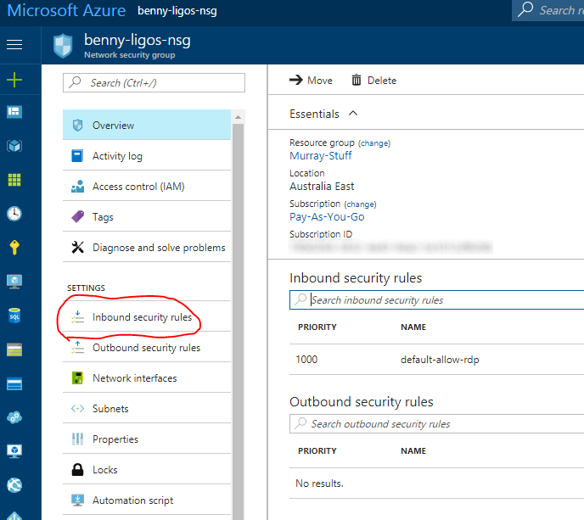The height and width of the screenshot is (520, 584).
Task: Click the Pay-As-You-Go subscription link
Action: tap(327, 216)
